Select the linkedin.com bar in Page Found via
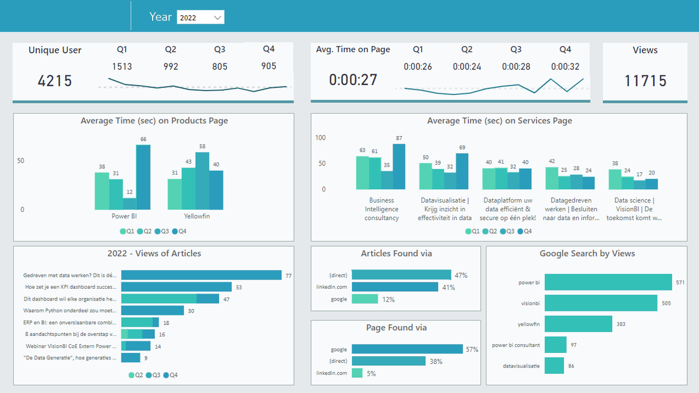Viewport: 699px width, 393px height. (x=357, y=373)
